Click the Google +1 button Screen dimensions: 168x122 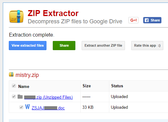(133, 20)
